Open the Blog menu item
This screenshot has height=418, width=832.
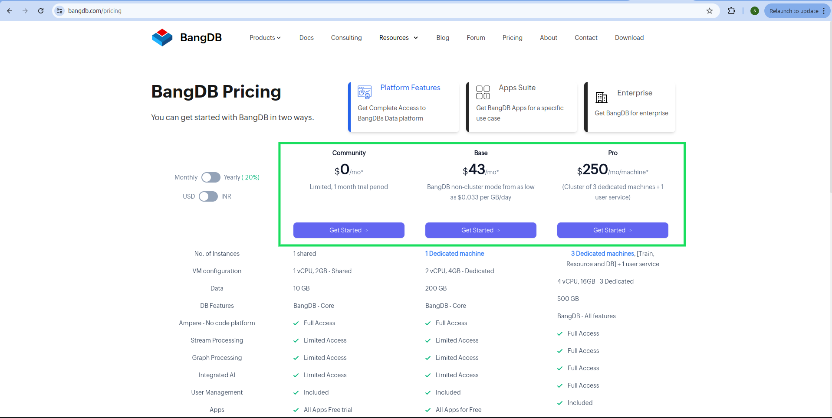[x=443, y=38]
